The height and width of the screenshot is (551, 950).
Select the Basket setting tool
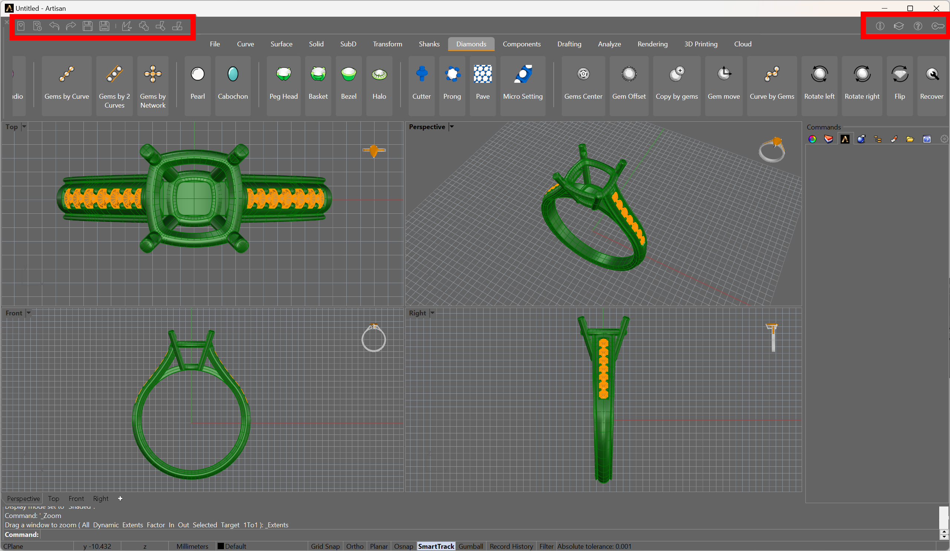(x=318, y=86)
